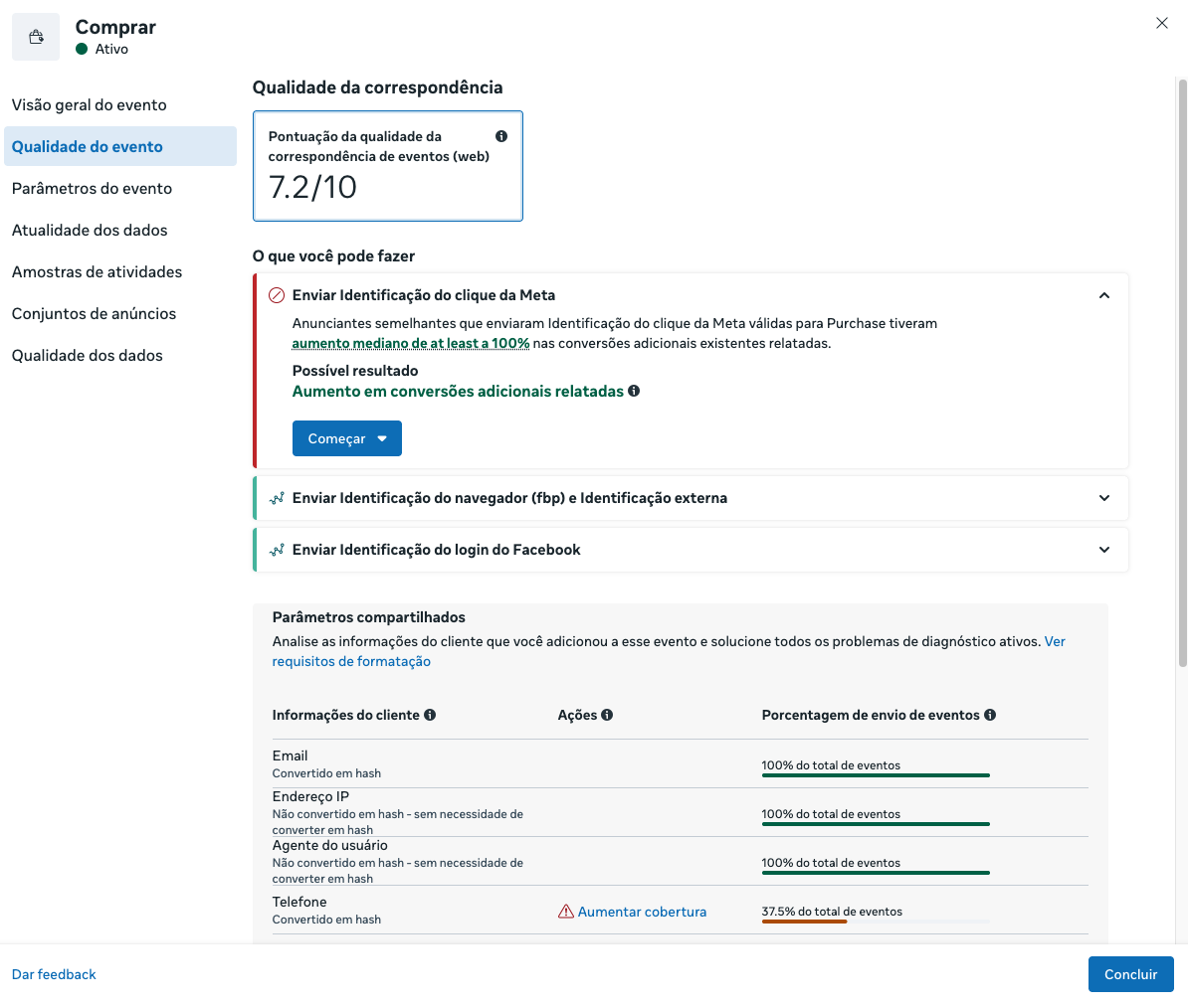The height and width of the screenshot is (1008, 1188).
Task: Click the vertical scrollbar on the right
Action: (x=1182, y=372)
